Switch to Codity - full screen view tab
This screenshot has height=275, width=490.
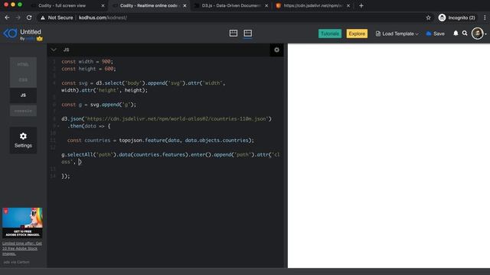point(62,5)
